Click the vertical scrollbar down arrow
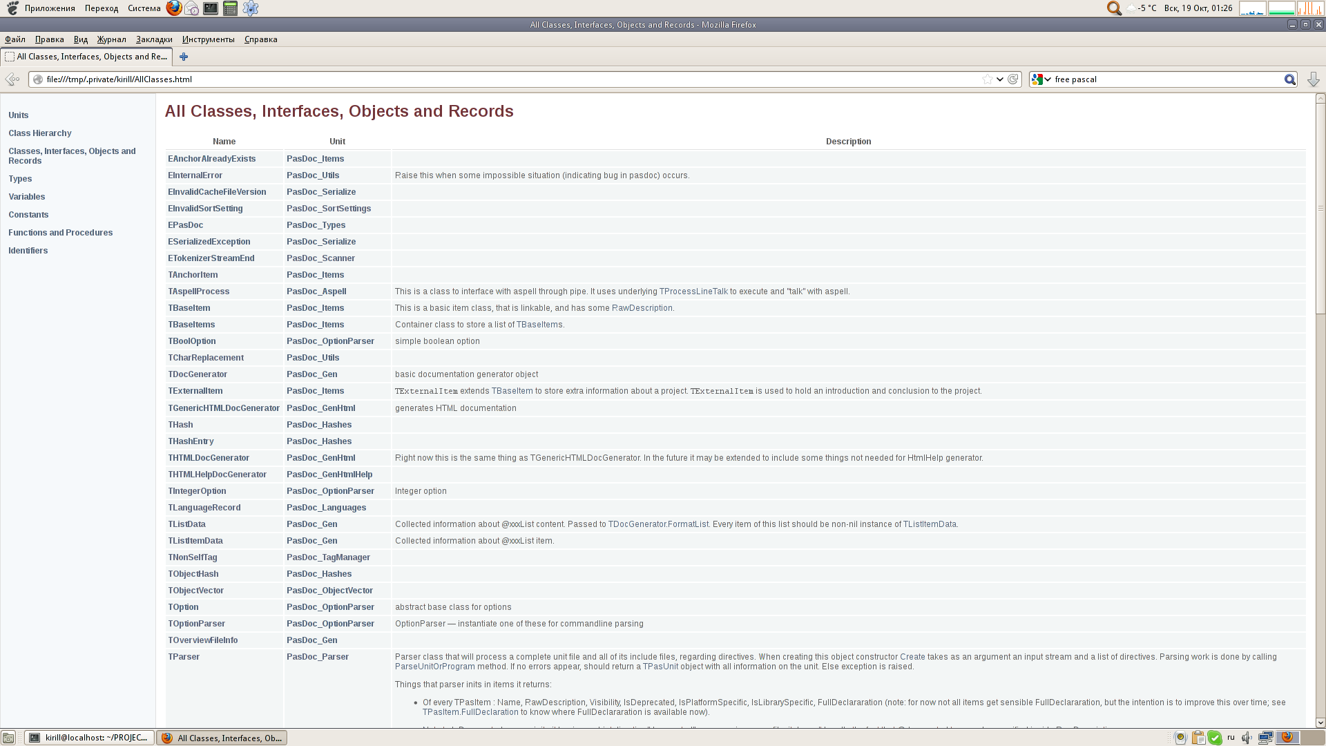 pyautogui.click(x=1320, y=723)
